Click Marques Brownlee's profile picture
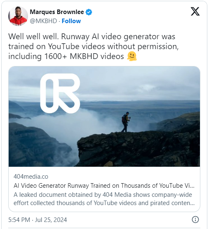The height and width of the screenshot is (229, 209). pos(18,16)
